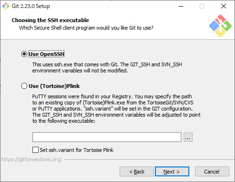The image size is (235, 182).
Task: Go to the Next setup page
Action: (x=172, y=172)
